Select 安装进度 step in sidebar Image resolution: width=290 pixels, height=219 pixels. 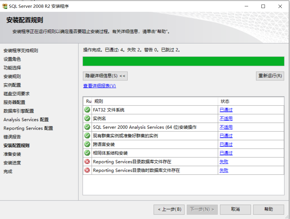point(12,163)
